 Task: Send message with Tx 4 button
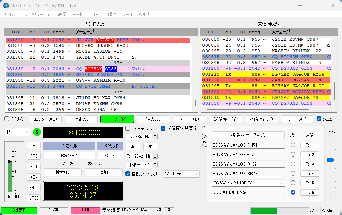point(310,174)
